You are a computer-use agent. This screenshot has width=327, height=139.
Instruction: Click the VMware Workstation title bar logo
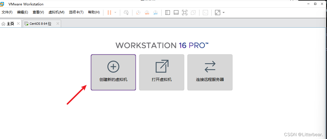click(x=2, y=4)
